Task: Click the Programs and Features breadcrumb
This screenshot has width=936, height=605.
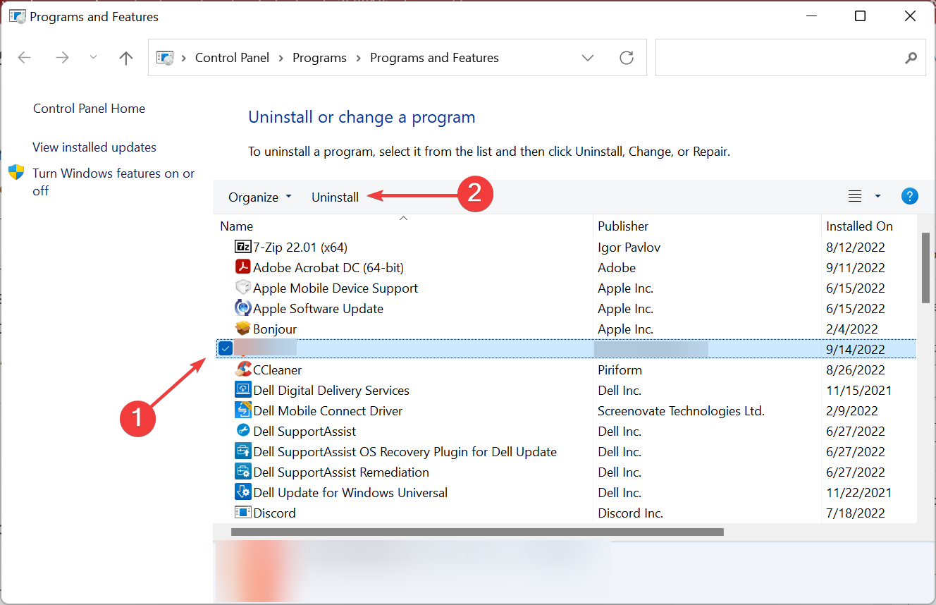Action: pyautogui.click(x=434, y=58)
